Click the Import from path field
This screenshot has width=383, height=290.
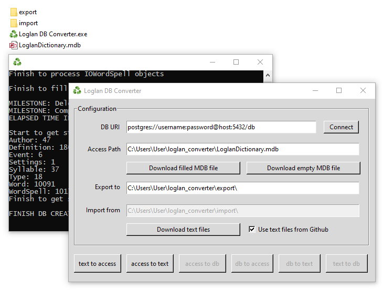pos(243,211)
